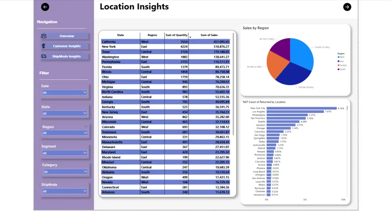The height and width of the screenshot is (211, 391).
Task: Select the Illinois state cell
Action: (x=120, y=72)
